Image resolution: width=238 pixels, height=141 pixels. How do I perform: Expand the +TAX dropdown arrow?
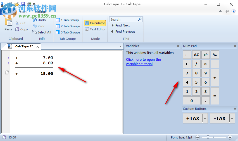pyautogui.click(x=205, y=118)
